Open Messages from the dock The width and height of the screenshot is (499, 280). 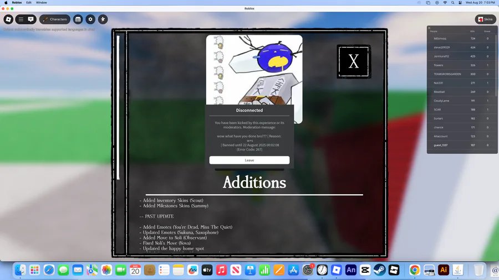point(63,270)
